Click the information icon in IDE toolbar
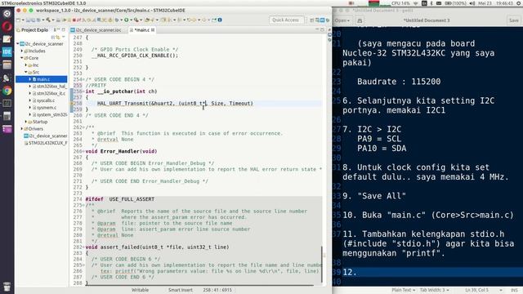Screen dimensions: 523x294 pos(220,20)
